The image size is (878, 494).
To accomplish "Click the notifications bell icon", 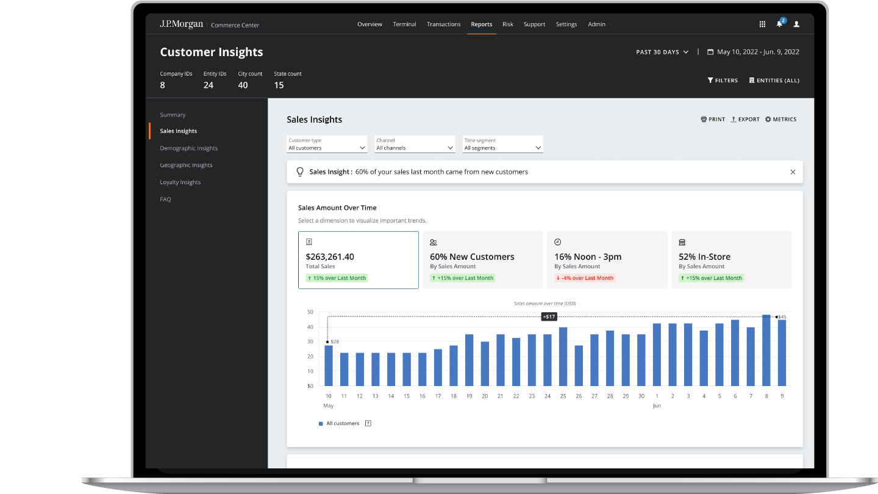I will click(779, 24).
